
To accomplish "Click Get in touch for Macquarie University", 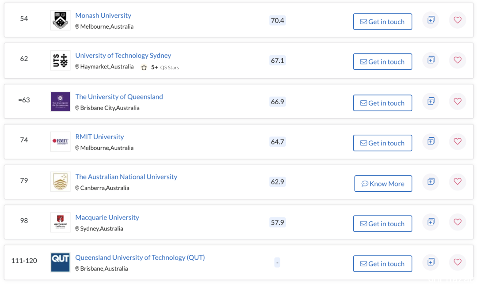I will 382,223.
